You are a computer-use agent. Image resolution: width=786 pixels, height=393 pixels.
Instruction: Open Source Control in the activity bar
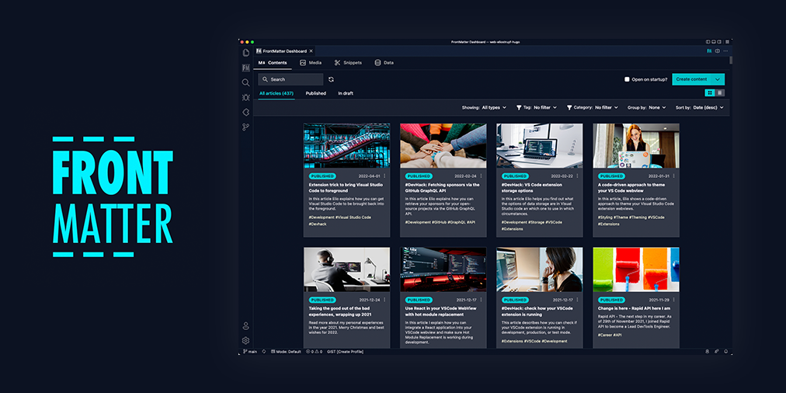[x=245, y=127]
